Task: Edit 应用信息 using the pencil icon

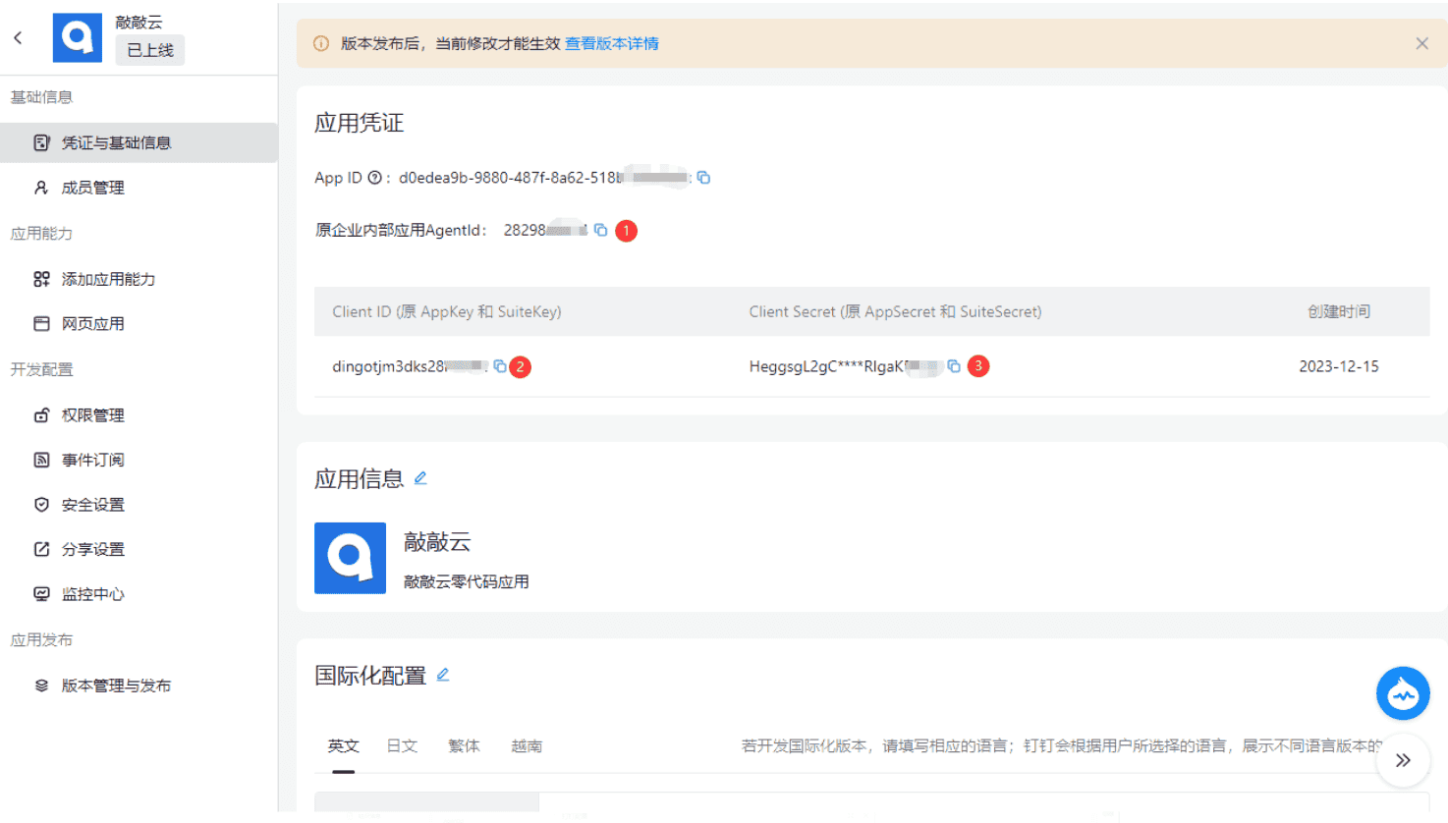Action: point(420,477)
